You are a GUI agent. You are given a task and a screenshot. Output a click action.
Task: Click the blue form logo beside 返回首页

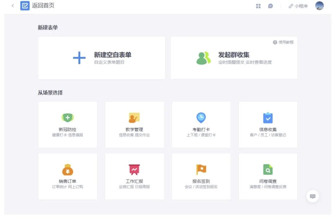(25, 6)
